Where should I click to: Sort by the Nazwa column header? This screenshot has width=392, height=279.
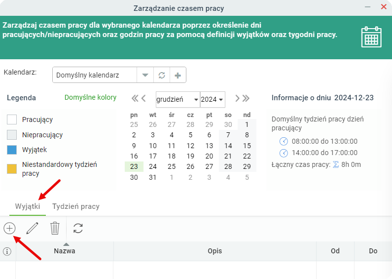click(x=65, y=251)
